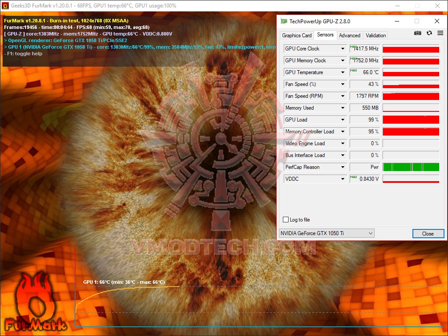448x336 pixels.
Task: Switch to the Graphics Card tab
Action: 296,36
